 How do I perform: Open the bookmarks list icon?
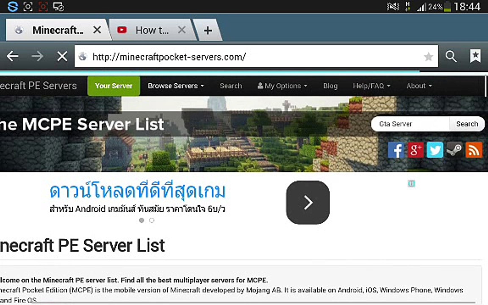tap(475, 56)
